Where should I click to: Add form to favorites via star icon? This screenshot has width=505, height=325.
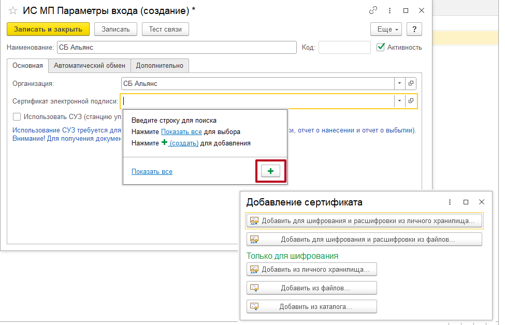coord(13,10)
